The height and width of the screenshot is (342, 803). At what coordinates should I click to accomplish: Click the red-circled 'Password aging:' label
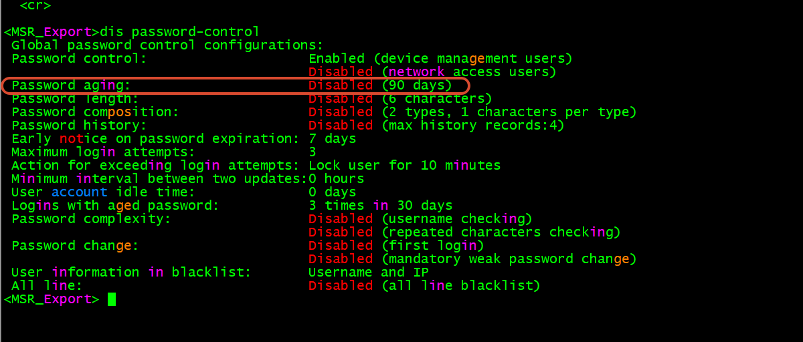click(71, 85)
